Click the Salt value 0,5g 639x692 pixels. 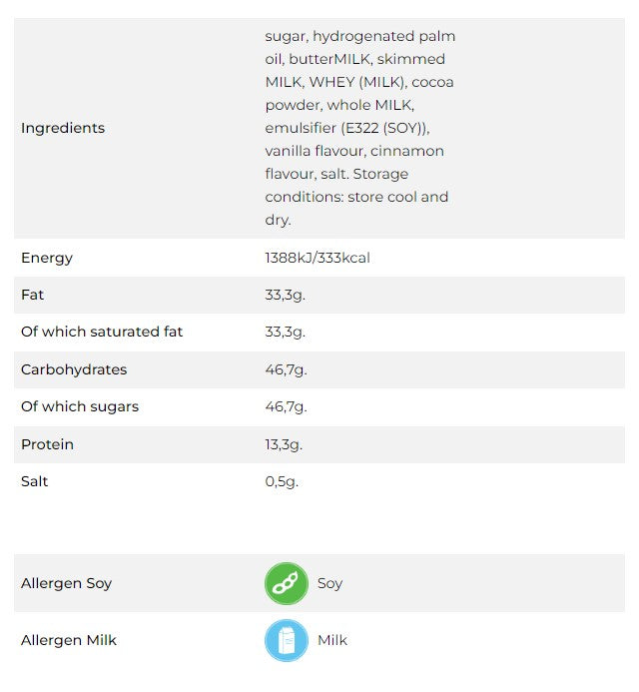point(283,481)
